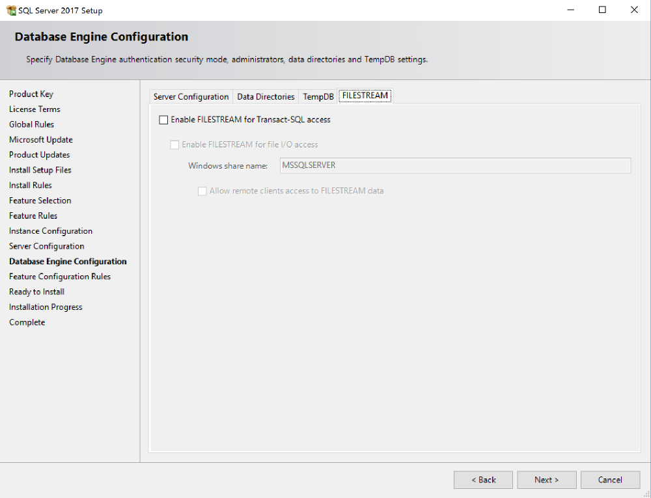Click Global Rules in the step list
The width and height of the screenshot is (651, 498).
pos(31,124)
